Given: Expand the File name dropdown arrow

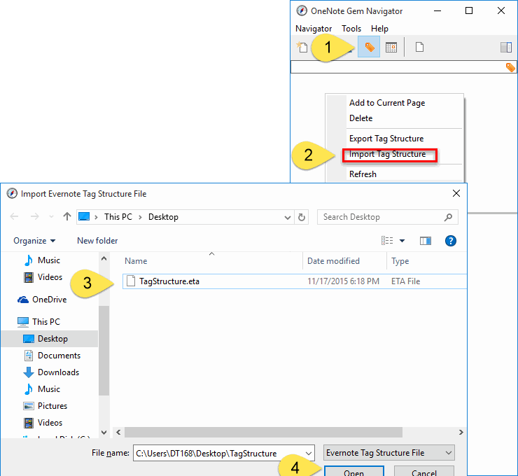Looking at the screenshot, I should tap(309, 453).
